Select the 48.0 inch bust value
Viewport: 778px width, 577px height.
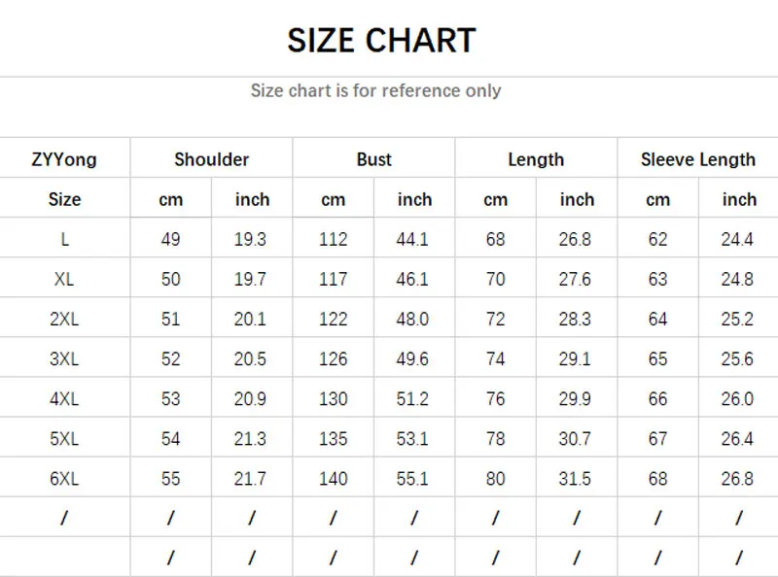click(413, 319)
